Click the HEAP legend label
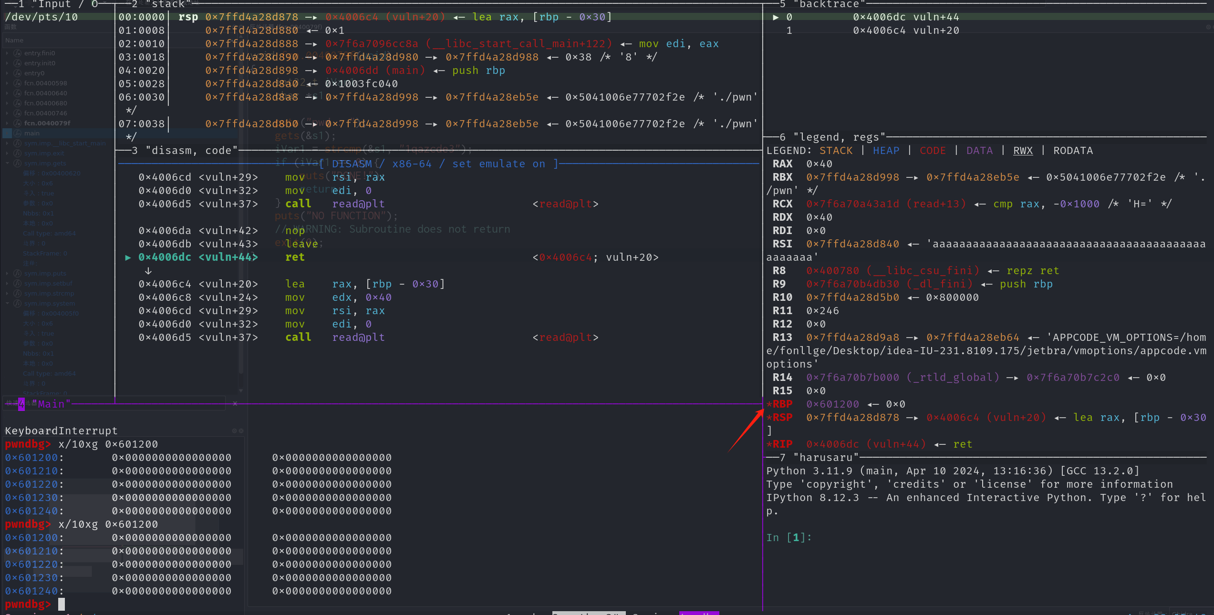 [886, 150]
